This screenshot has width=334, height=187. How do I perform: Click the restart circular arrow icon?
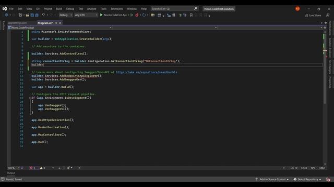[144, 15]
